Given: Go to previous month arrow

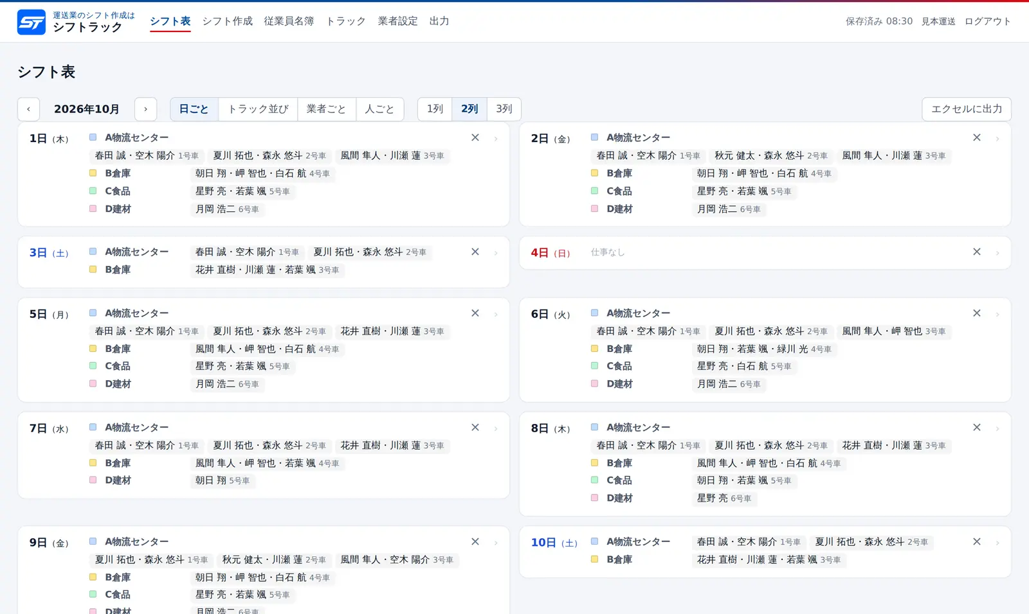Looking at the screenshot, I should (28, 109).
